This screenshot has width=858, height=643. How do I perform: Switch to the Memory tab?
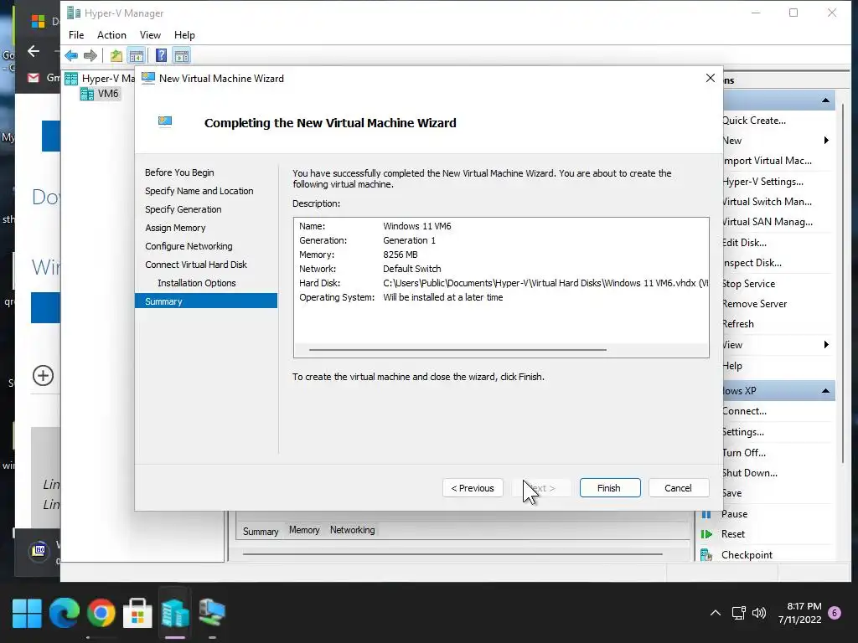tap(304, 530)
